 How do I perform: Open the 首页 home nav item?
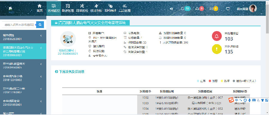(39, 8)
